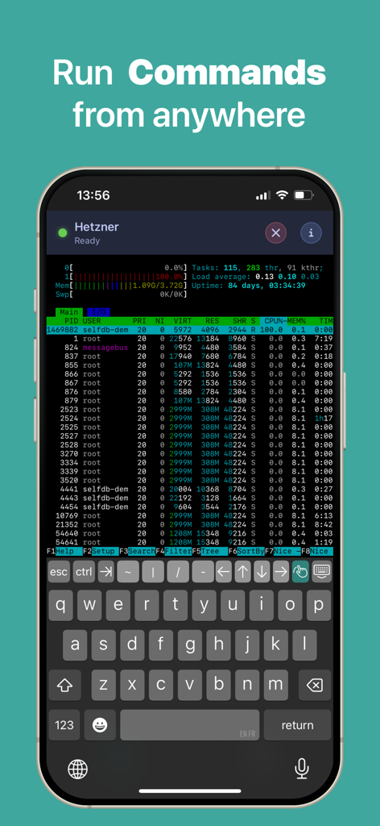Hide the keyboard using the keyboard icon
Viewport: 380px width, 826px height.
pyautogui.click(x=322, y=572)
